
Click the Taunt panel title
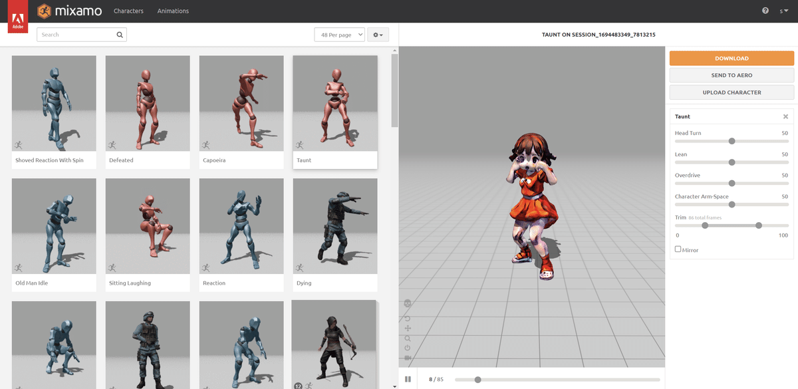coord(682,116)
